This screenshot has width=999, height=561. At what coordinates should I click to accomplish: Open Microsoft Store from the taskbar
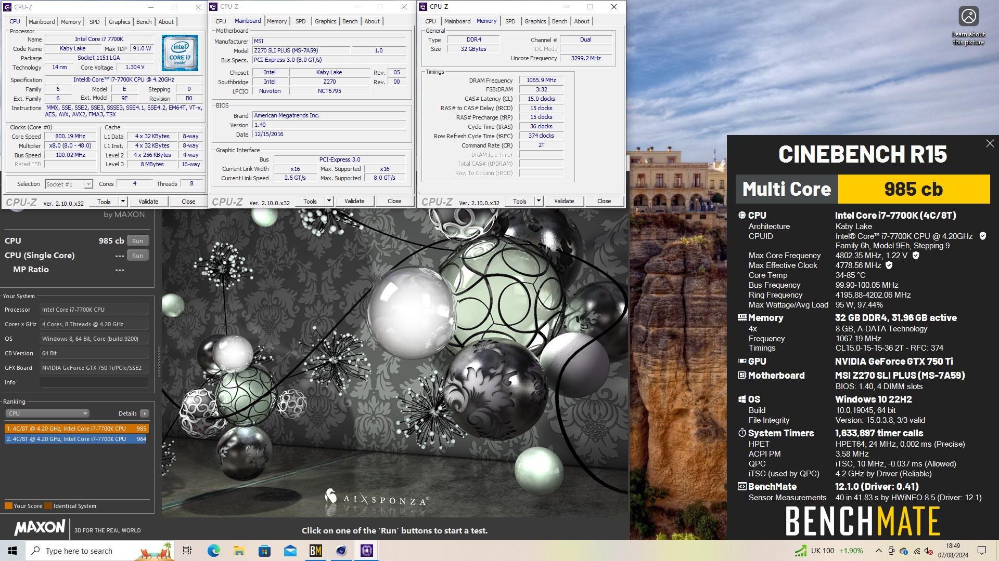click(x=264, y=551)
